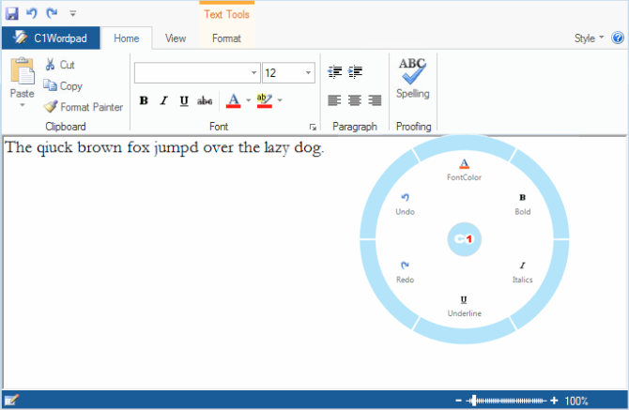
Task: Click the blue Help question mark icon
Action: coord(618,38)
